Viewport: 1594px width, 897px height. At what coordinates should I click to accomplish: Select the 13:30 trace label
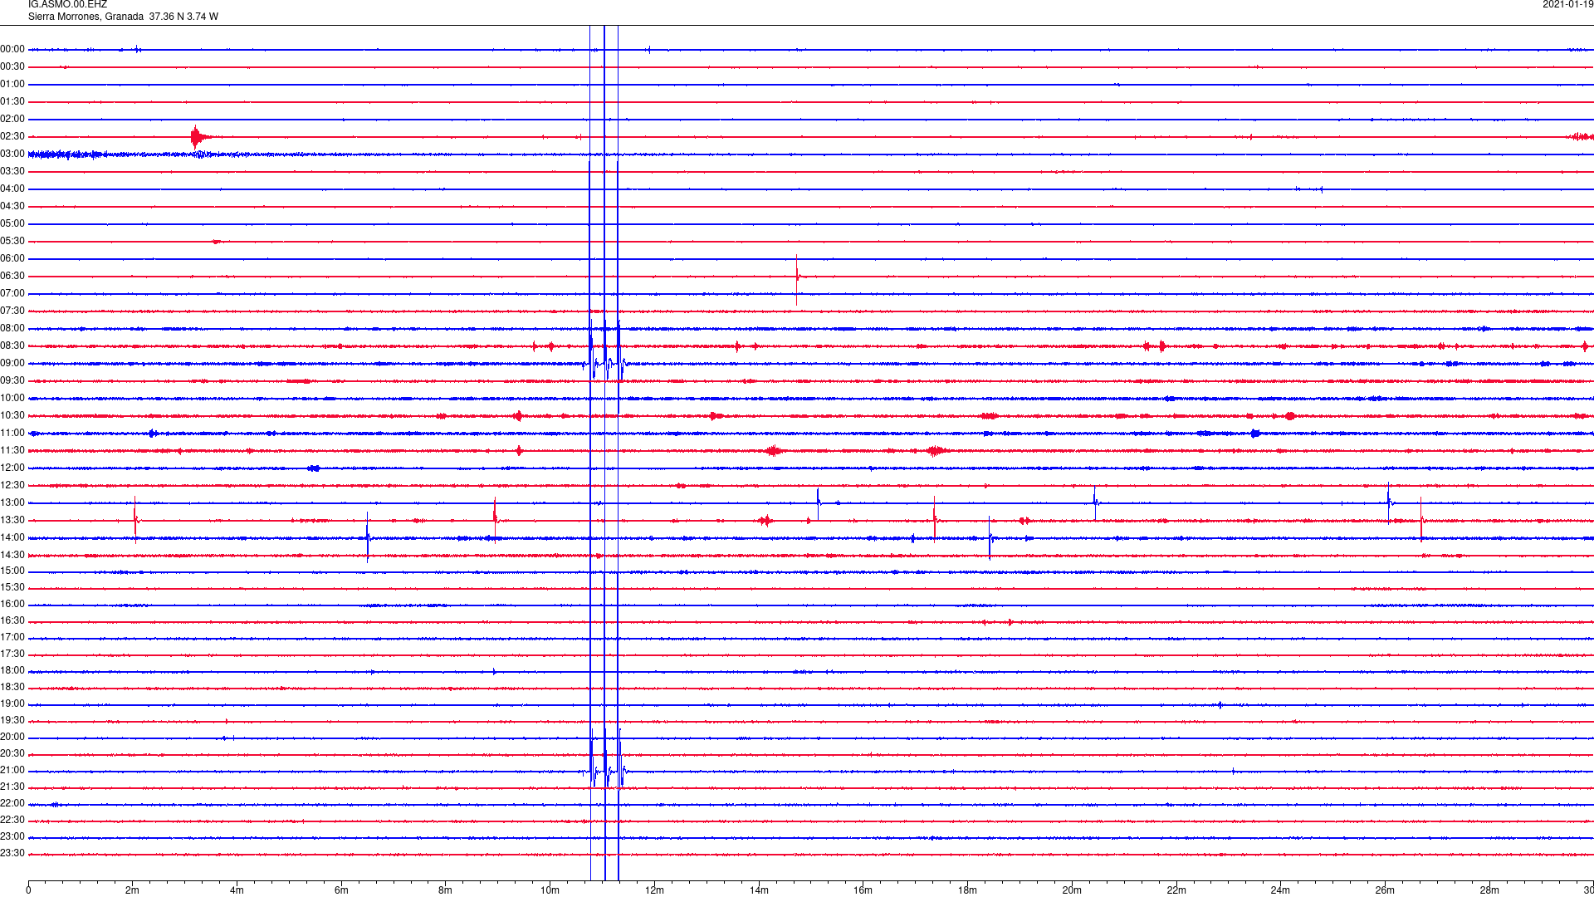pos(12,521)
